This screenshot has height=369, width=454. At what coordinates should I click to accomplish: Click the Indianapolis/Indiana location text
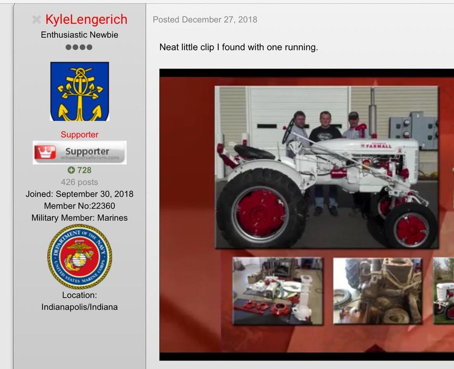coord(79,307)
